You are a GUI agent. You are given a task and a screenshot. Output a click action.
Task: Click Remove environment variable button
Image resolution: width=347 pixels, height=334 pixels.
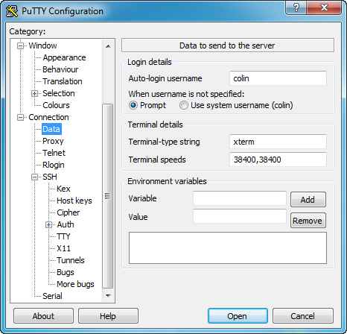pyautogui.click(x=308, y=221)
